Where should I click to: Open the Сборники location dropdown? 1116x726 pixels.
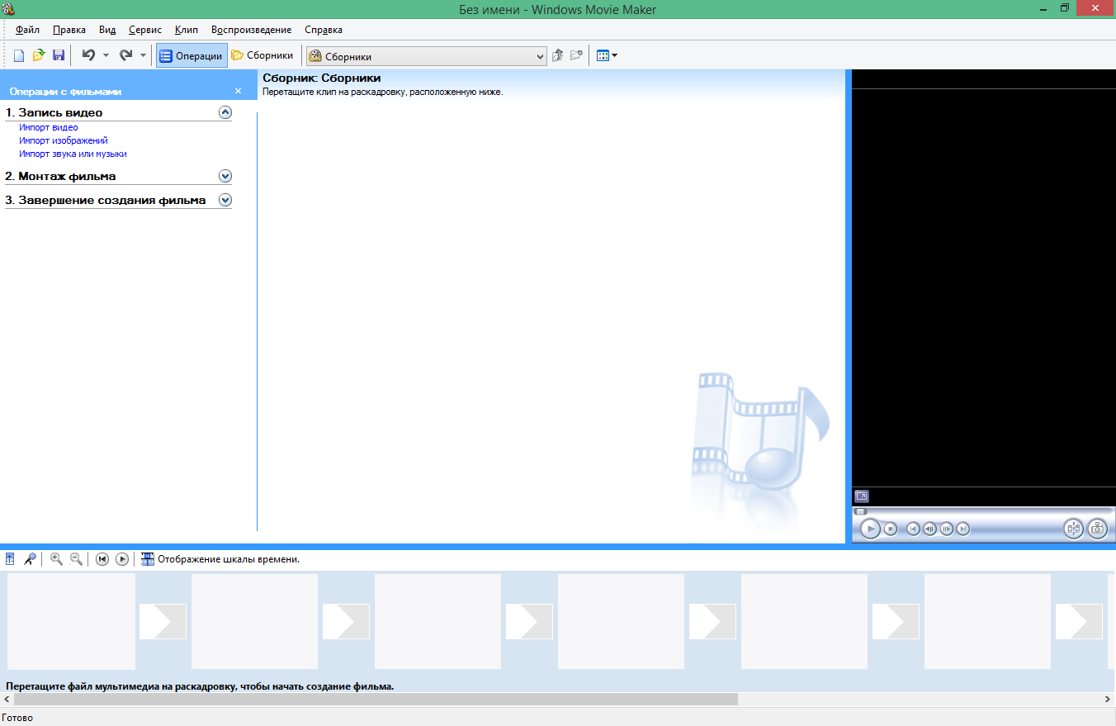pyautogui.click(x=539, y=55)
